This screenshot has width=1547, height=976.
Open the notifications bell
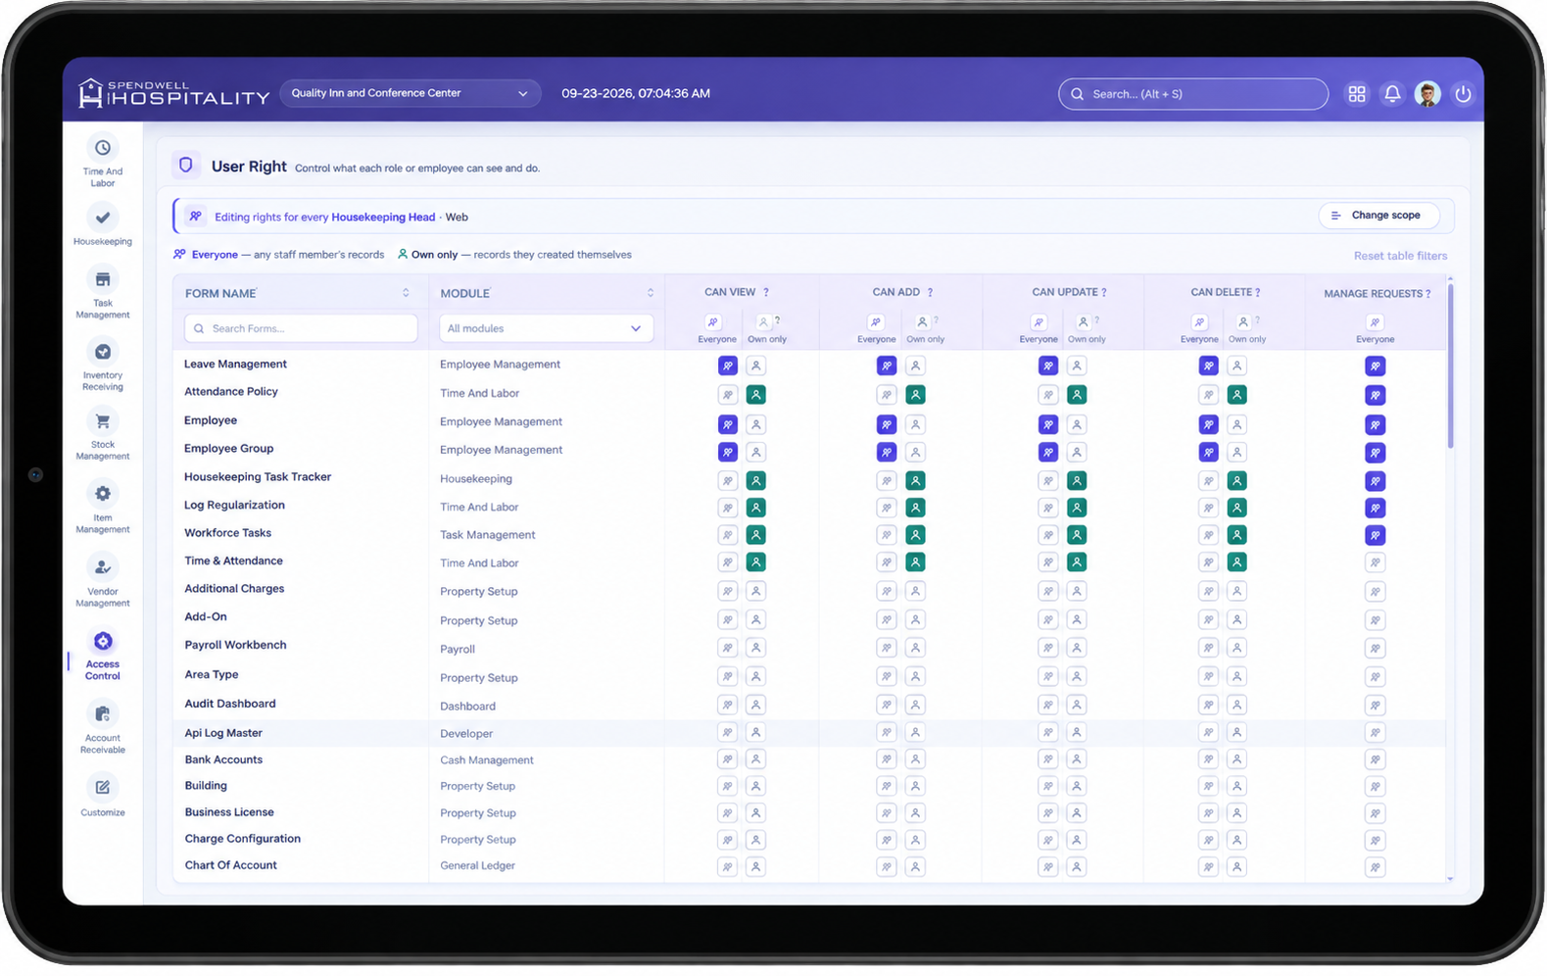[1392, 94]
